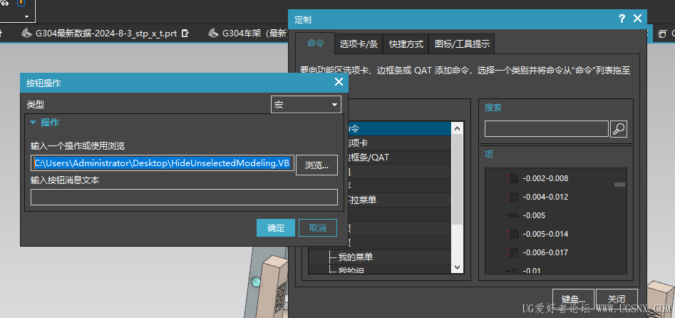
Task: Click the 关闭 button in Customize dialog
Action: pyautogui.click(x=617, y=299)
